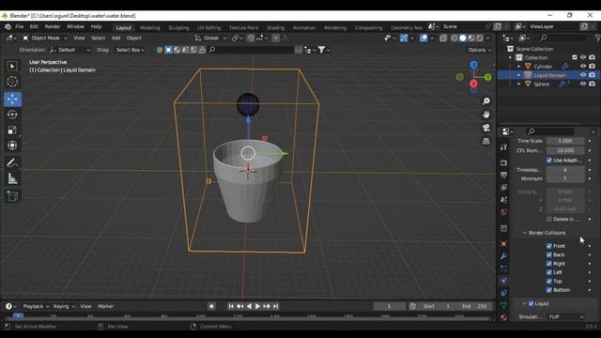601x338 pixels.
Task: Hide Cylinder in viewport via eye icon
Action: coord(583,67)
